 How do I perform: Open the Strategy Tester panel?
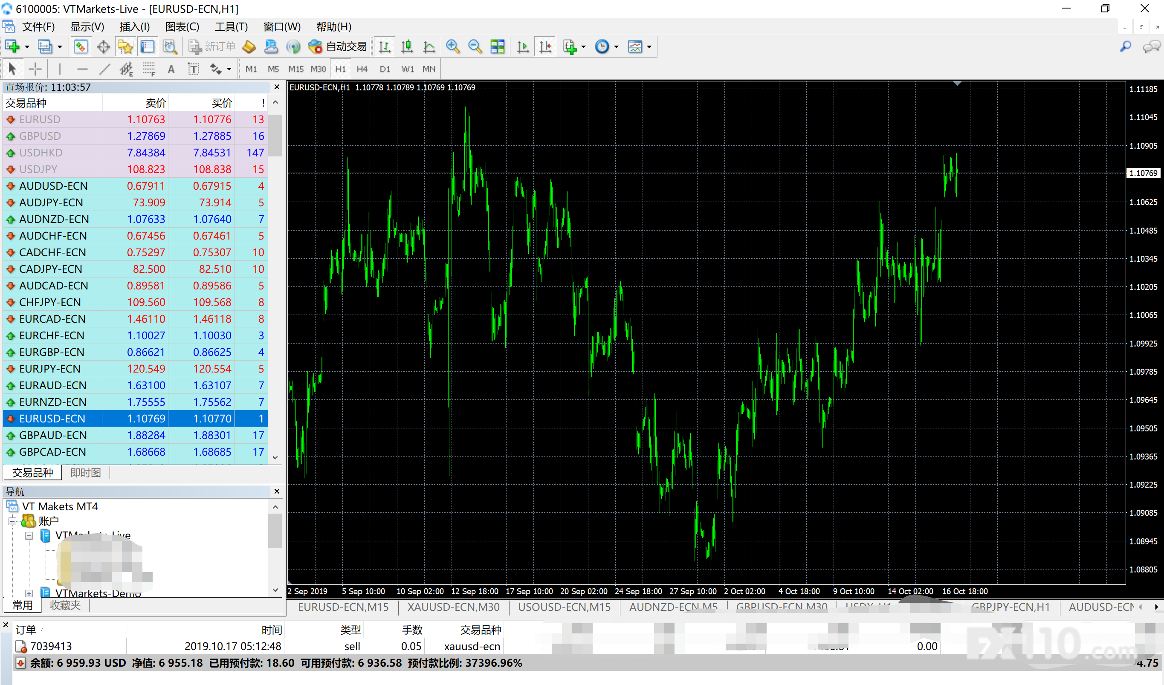(x=170, y=46)
